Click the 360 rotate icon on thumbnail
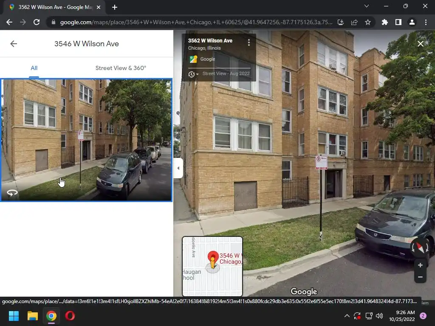435x326 pixels. [12, 193]
